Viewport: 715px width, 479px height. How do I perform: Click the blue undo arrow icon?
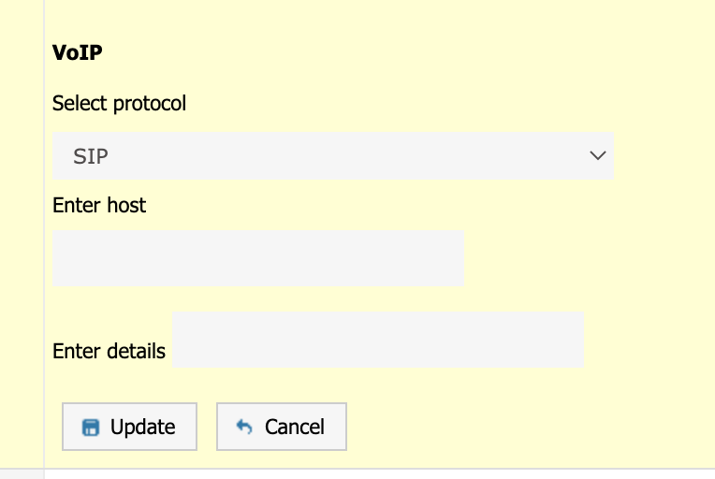pyautogui.click(x=244, y=428)
